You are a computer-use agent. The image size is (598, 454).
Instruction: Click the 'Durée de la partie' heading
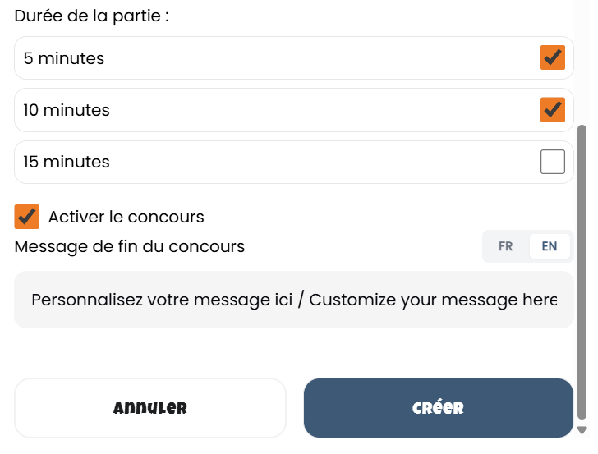[92, 16]
